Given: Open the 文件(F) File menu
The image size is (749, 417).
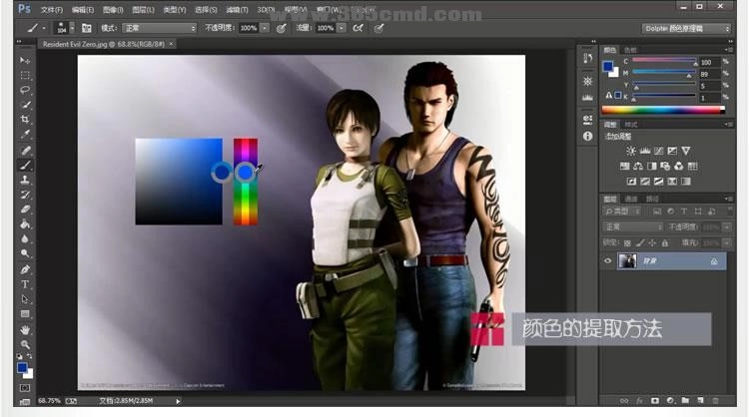Looking at the screenshot, I should coord(52,9).
